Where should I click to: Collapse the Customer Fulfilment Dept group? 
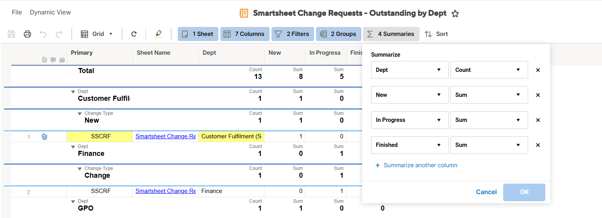click(x=73, y=92)
